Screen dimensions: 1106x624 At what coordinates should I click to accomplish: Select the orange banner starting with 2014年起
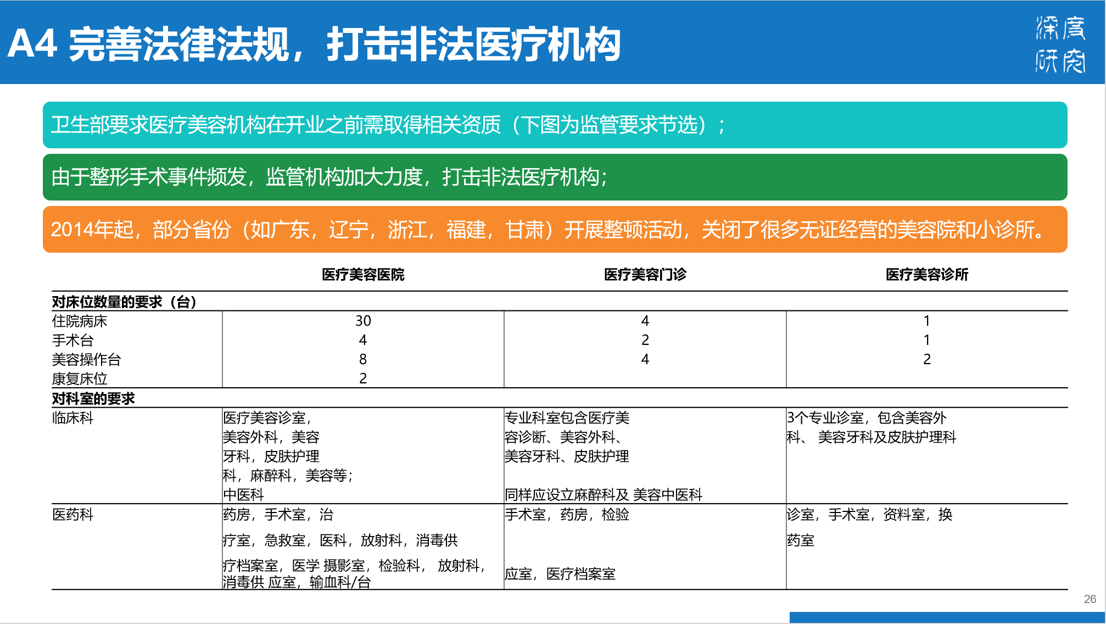click(555, 229)
